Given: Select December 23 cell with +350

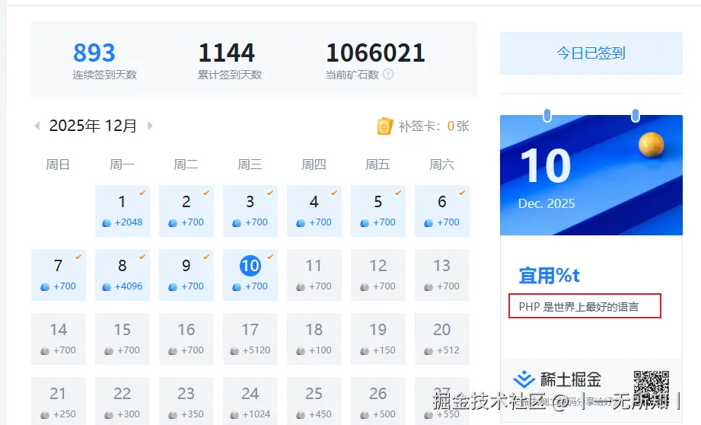Looking at the screenshot, I should [x=186, y=401].
